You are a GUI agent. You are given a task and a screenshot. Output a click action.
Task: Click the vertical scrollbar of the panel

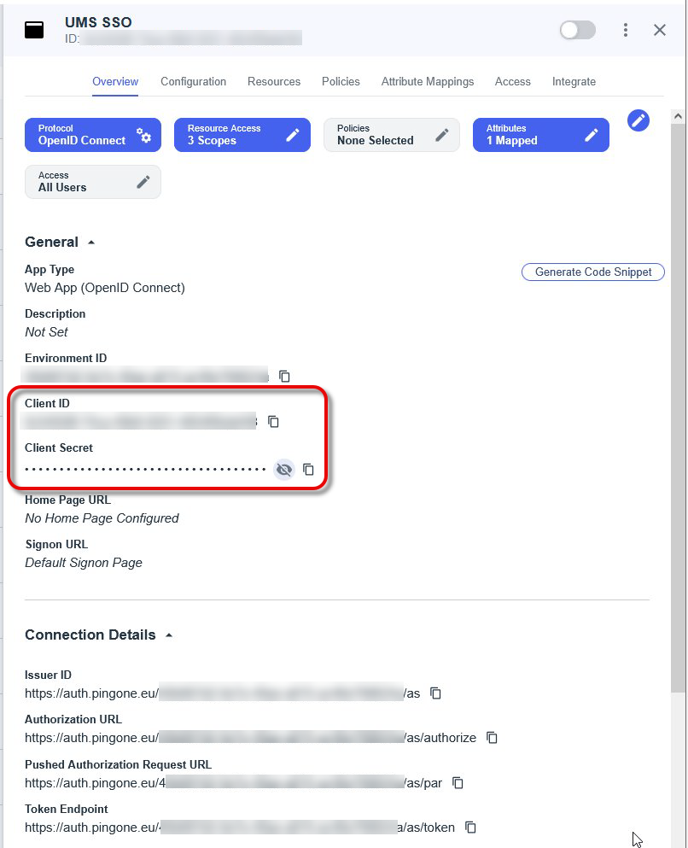tap(678, 401)
